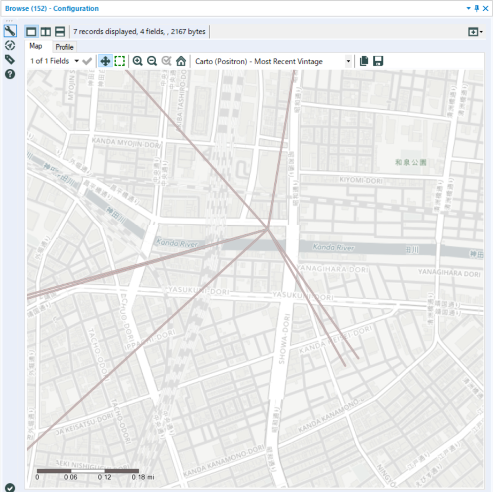
Task: Open the Carto (Positron) basemap dropdown
Action: point(348,61)
